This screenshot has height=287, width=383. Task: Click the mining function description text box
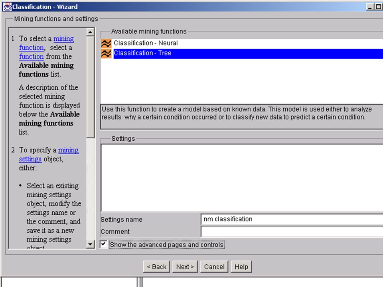242,117
